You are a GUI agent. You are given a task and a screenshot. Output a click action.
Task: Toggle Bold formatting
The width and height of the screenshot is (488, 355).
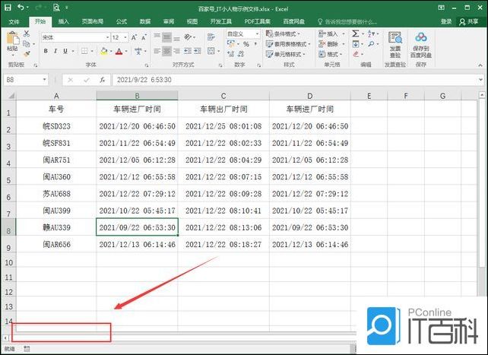point(46,51)
